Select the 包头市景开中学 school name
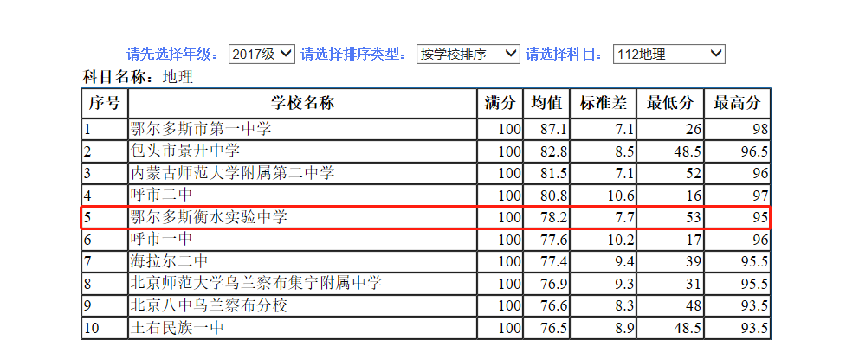The width and height of the screenshot is (846, 340). click(x=185, y=151)
